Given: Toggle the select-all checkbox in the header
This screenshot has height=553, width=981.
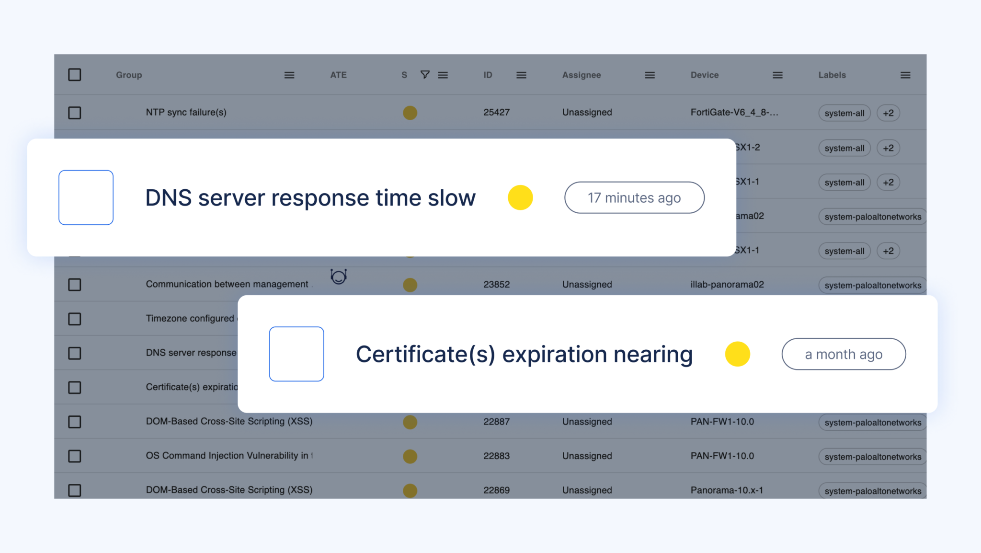Looking at the screenshot, I should [75, 75].
